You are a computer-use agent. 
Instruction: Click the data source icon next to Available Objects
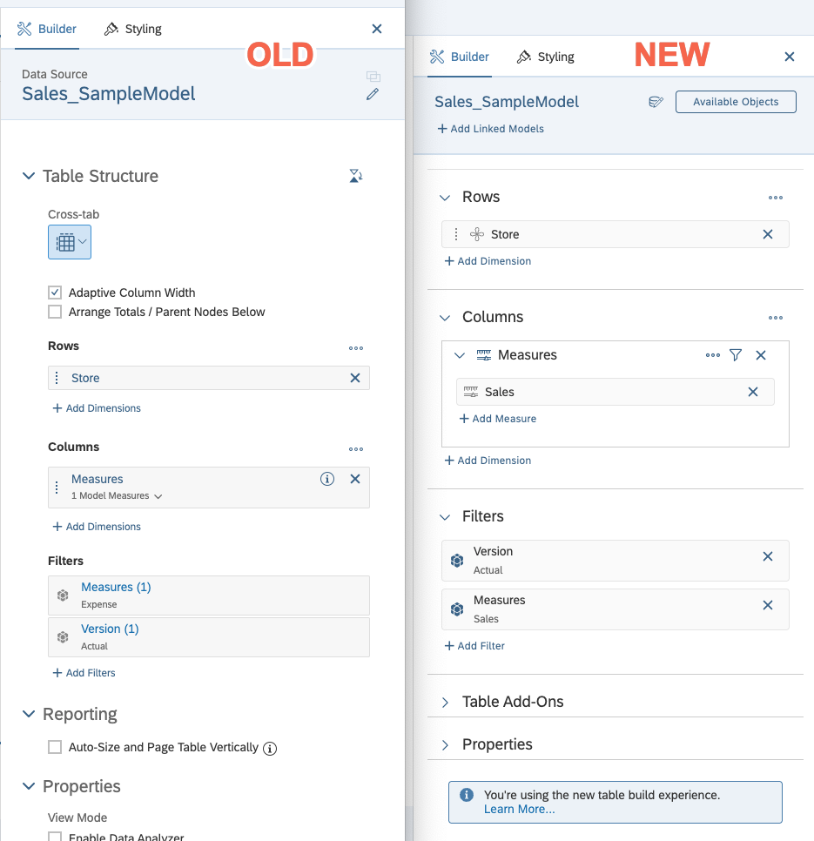(x=656, y=102)
